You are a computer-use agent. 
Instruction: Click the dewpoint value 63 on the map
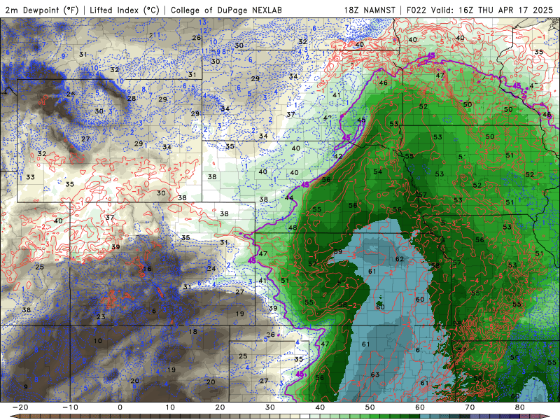(x=375, y=374)
